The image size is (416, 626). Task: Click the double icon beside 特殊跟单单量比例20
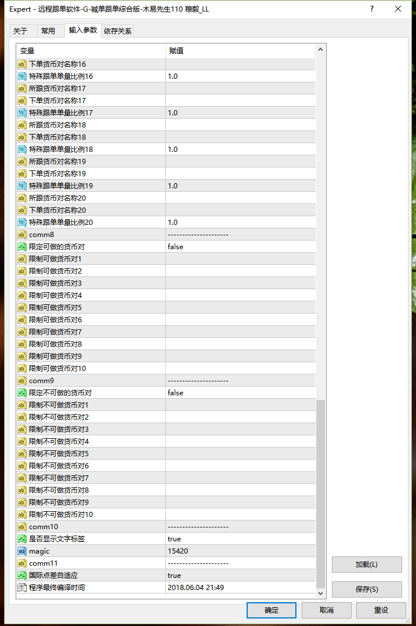22,223
